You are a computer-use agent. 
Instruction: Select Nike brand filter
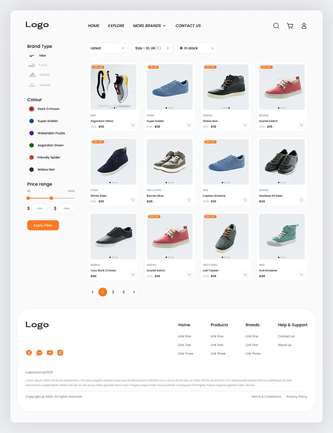[38, 55]
